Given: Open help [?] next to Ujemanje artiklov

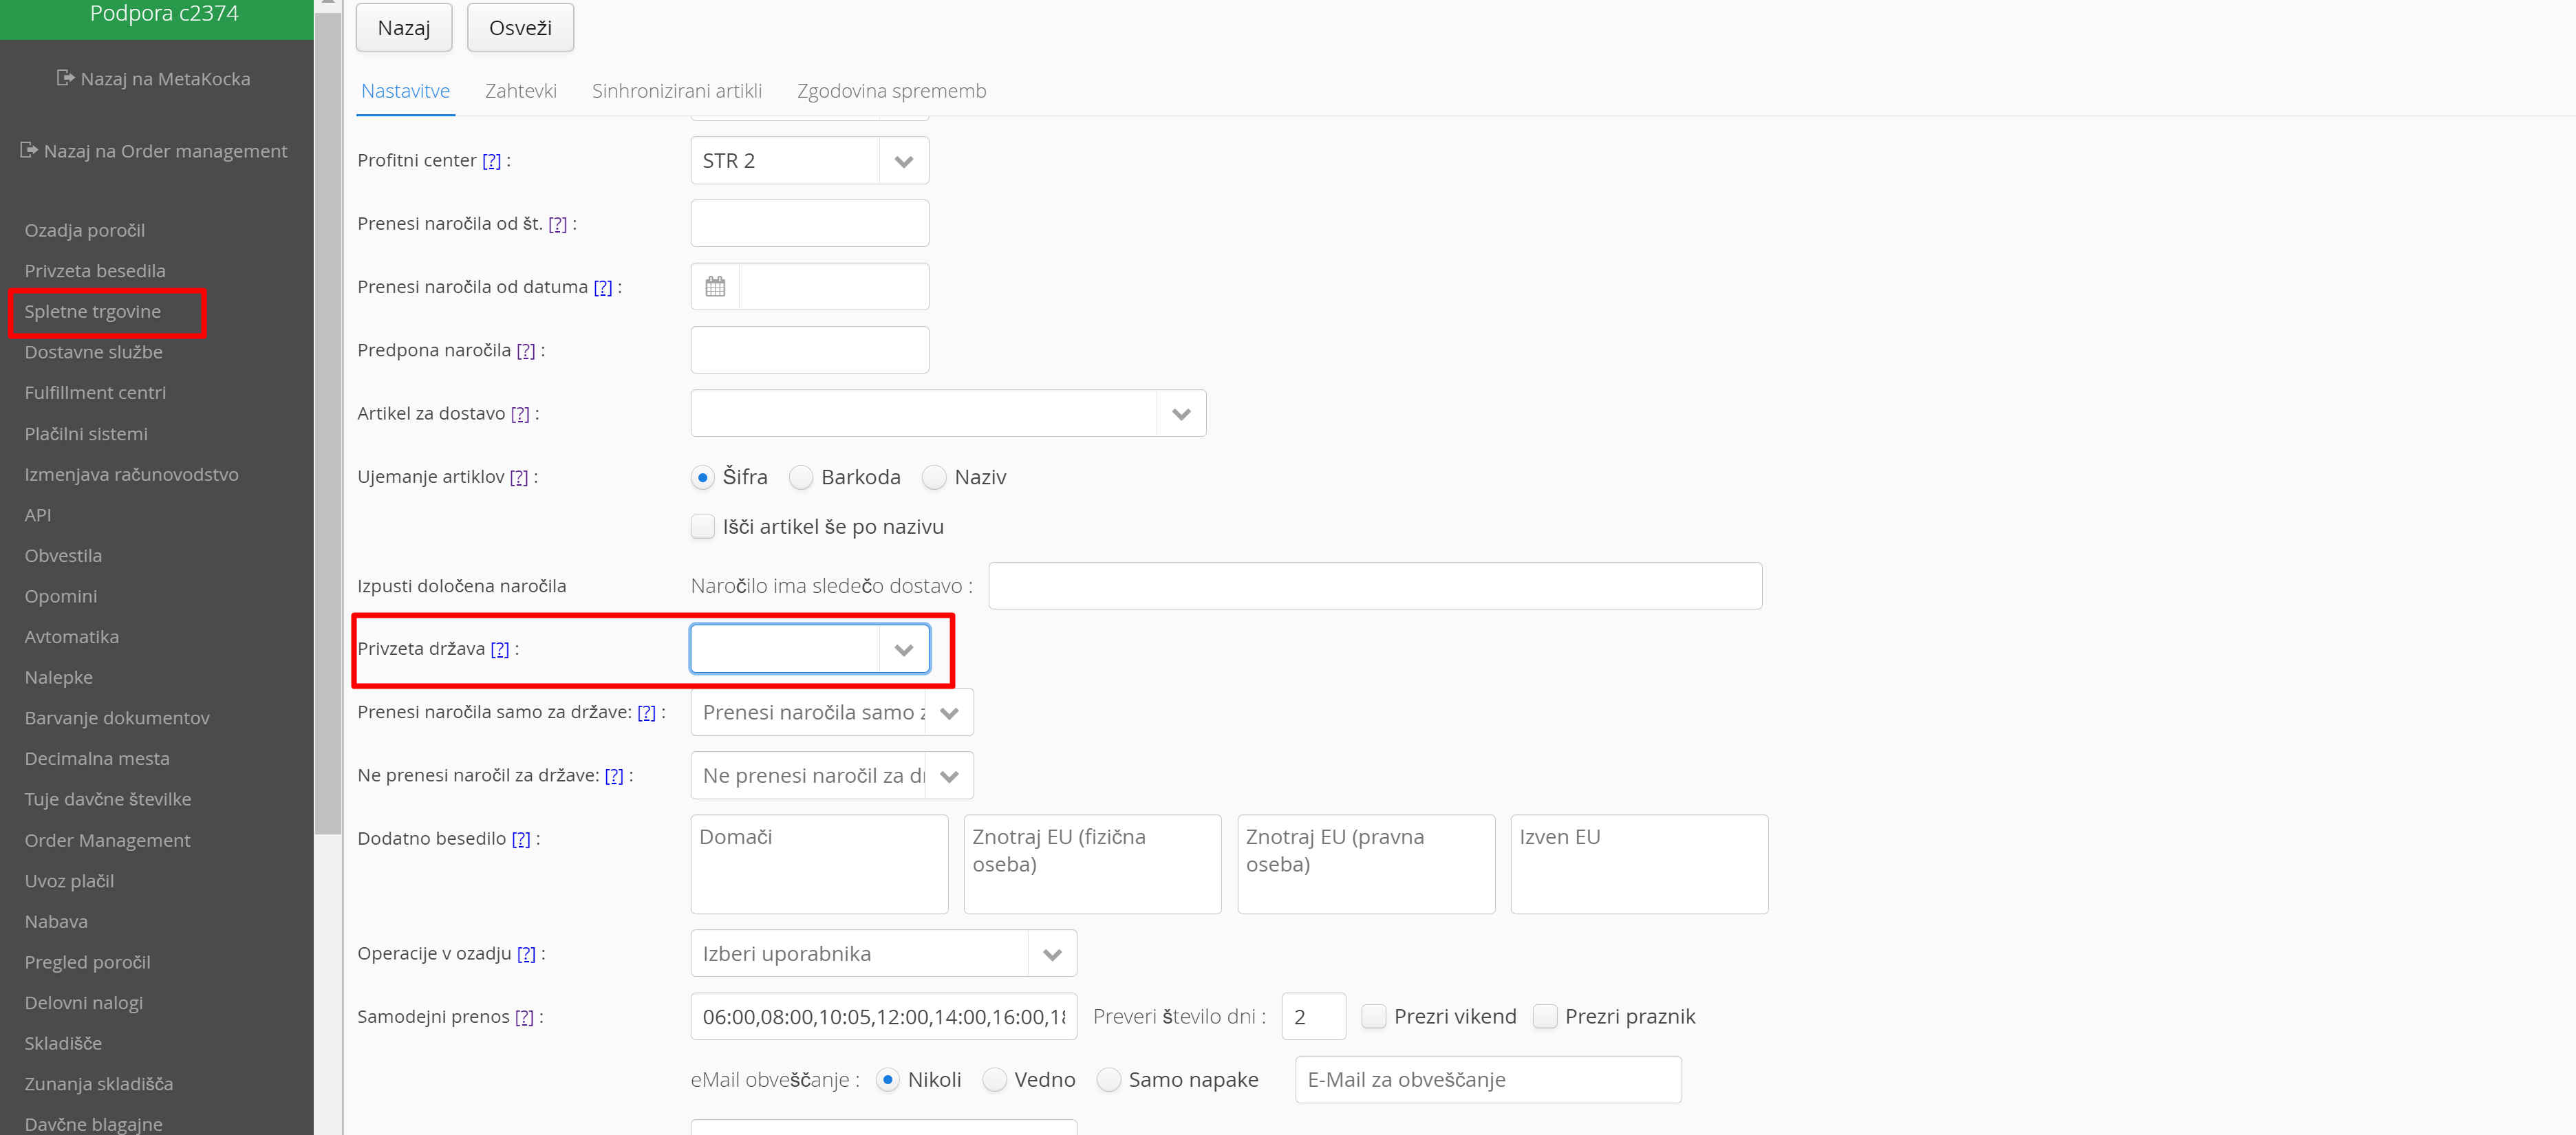Looking at the screenshot, I should click(518, 477).
